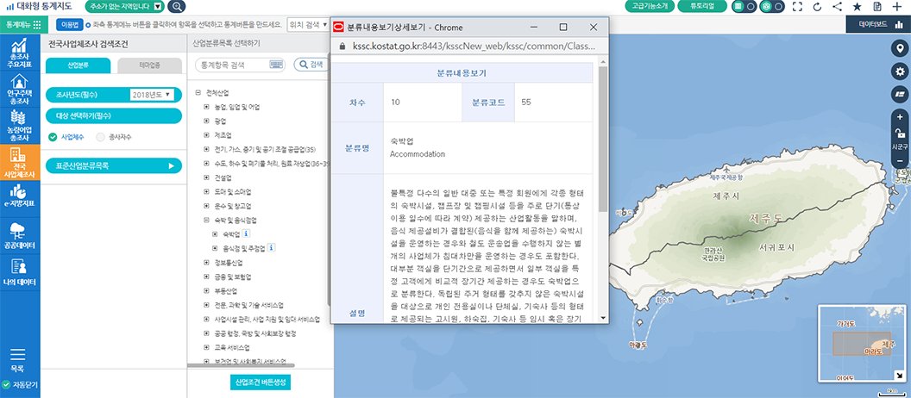Image resolution: width=911 pixels, height=398 pixels.
Task: Click the industry tree horizontal scrollbar
Action: (x=241, y=365)
